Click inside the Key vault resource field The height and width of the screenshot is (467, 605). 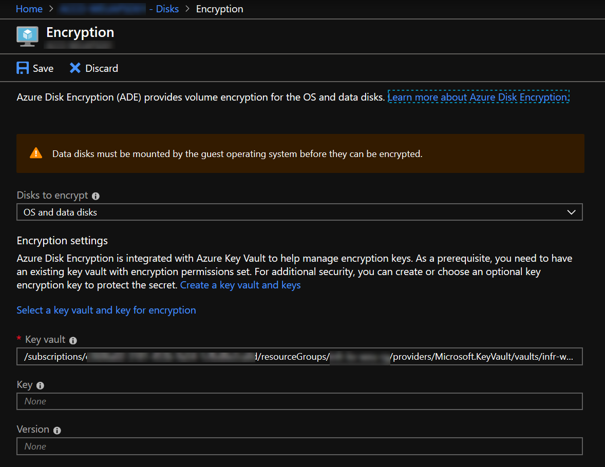pyautogui.click(x=299, y=356)
